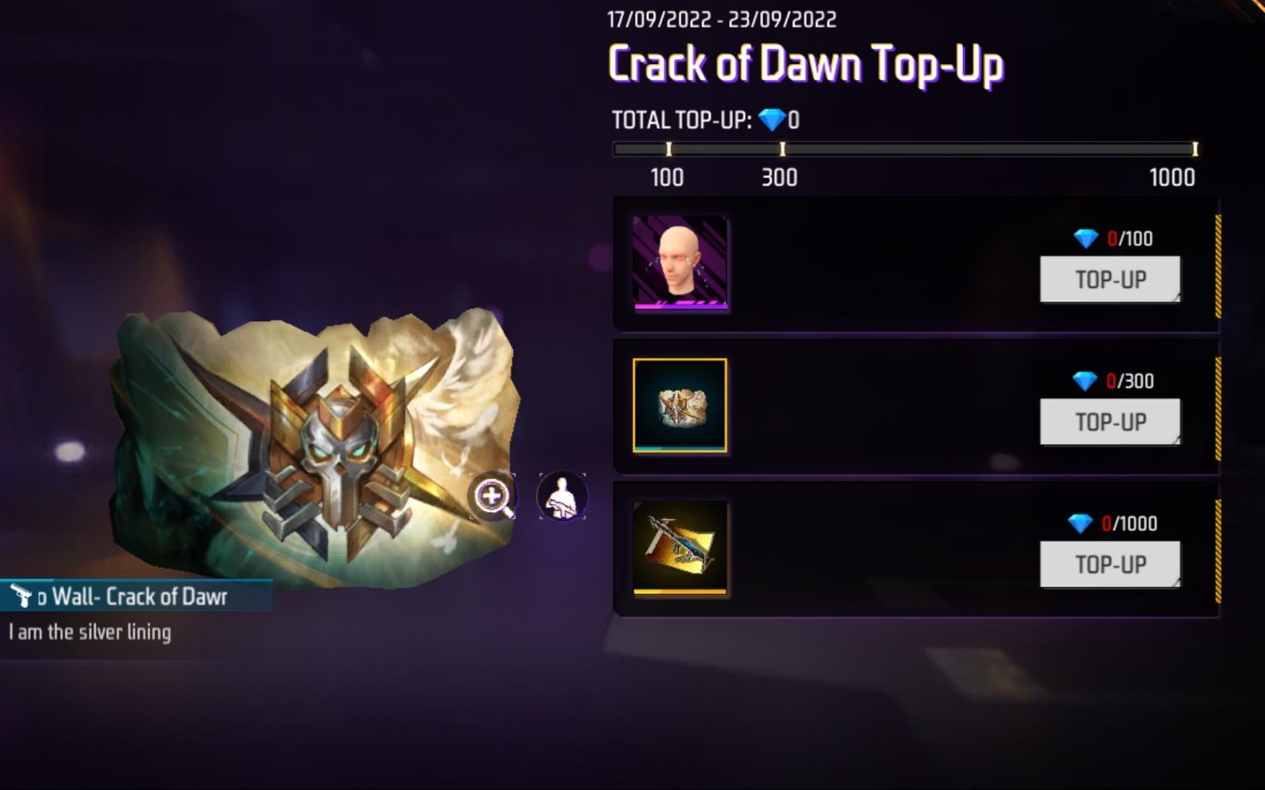The image size is (1265, 790).
Task: Click the diamond icon next to 0/1000
Action: (1081, 523)
